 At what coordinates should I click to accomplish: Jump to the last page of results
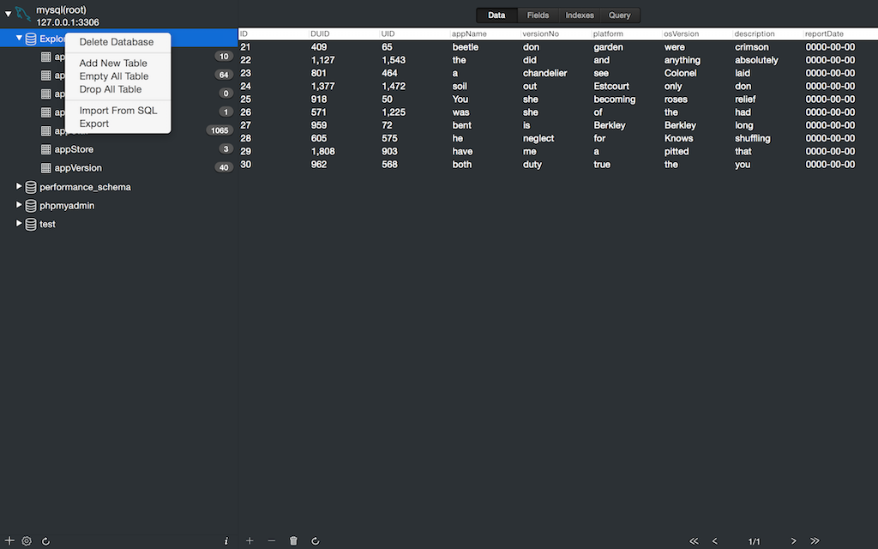pyautogui.click(x=815, y=541)
